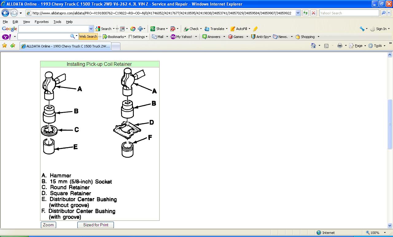393x237 pixels.
Task: Open the View menu
Action: (x=26, y=22)
